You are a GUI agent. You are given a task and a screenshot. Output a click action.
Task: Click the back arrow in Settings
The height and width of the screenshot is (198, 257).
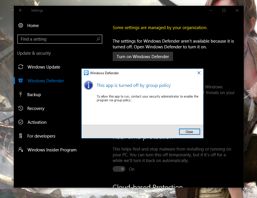21,10
